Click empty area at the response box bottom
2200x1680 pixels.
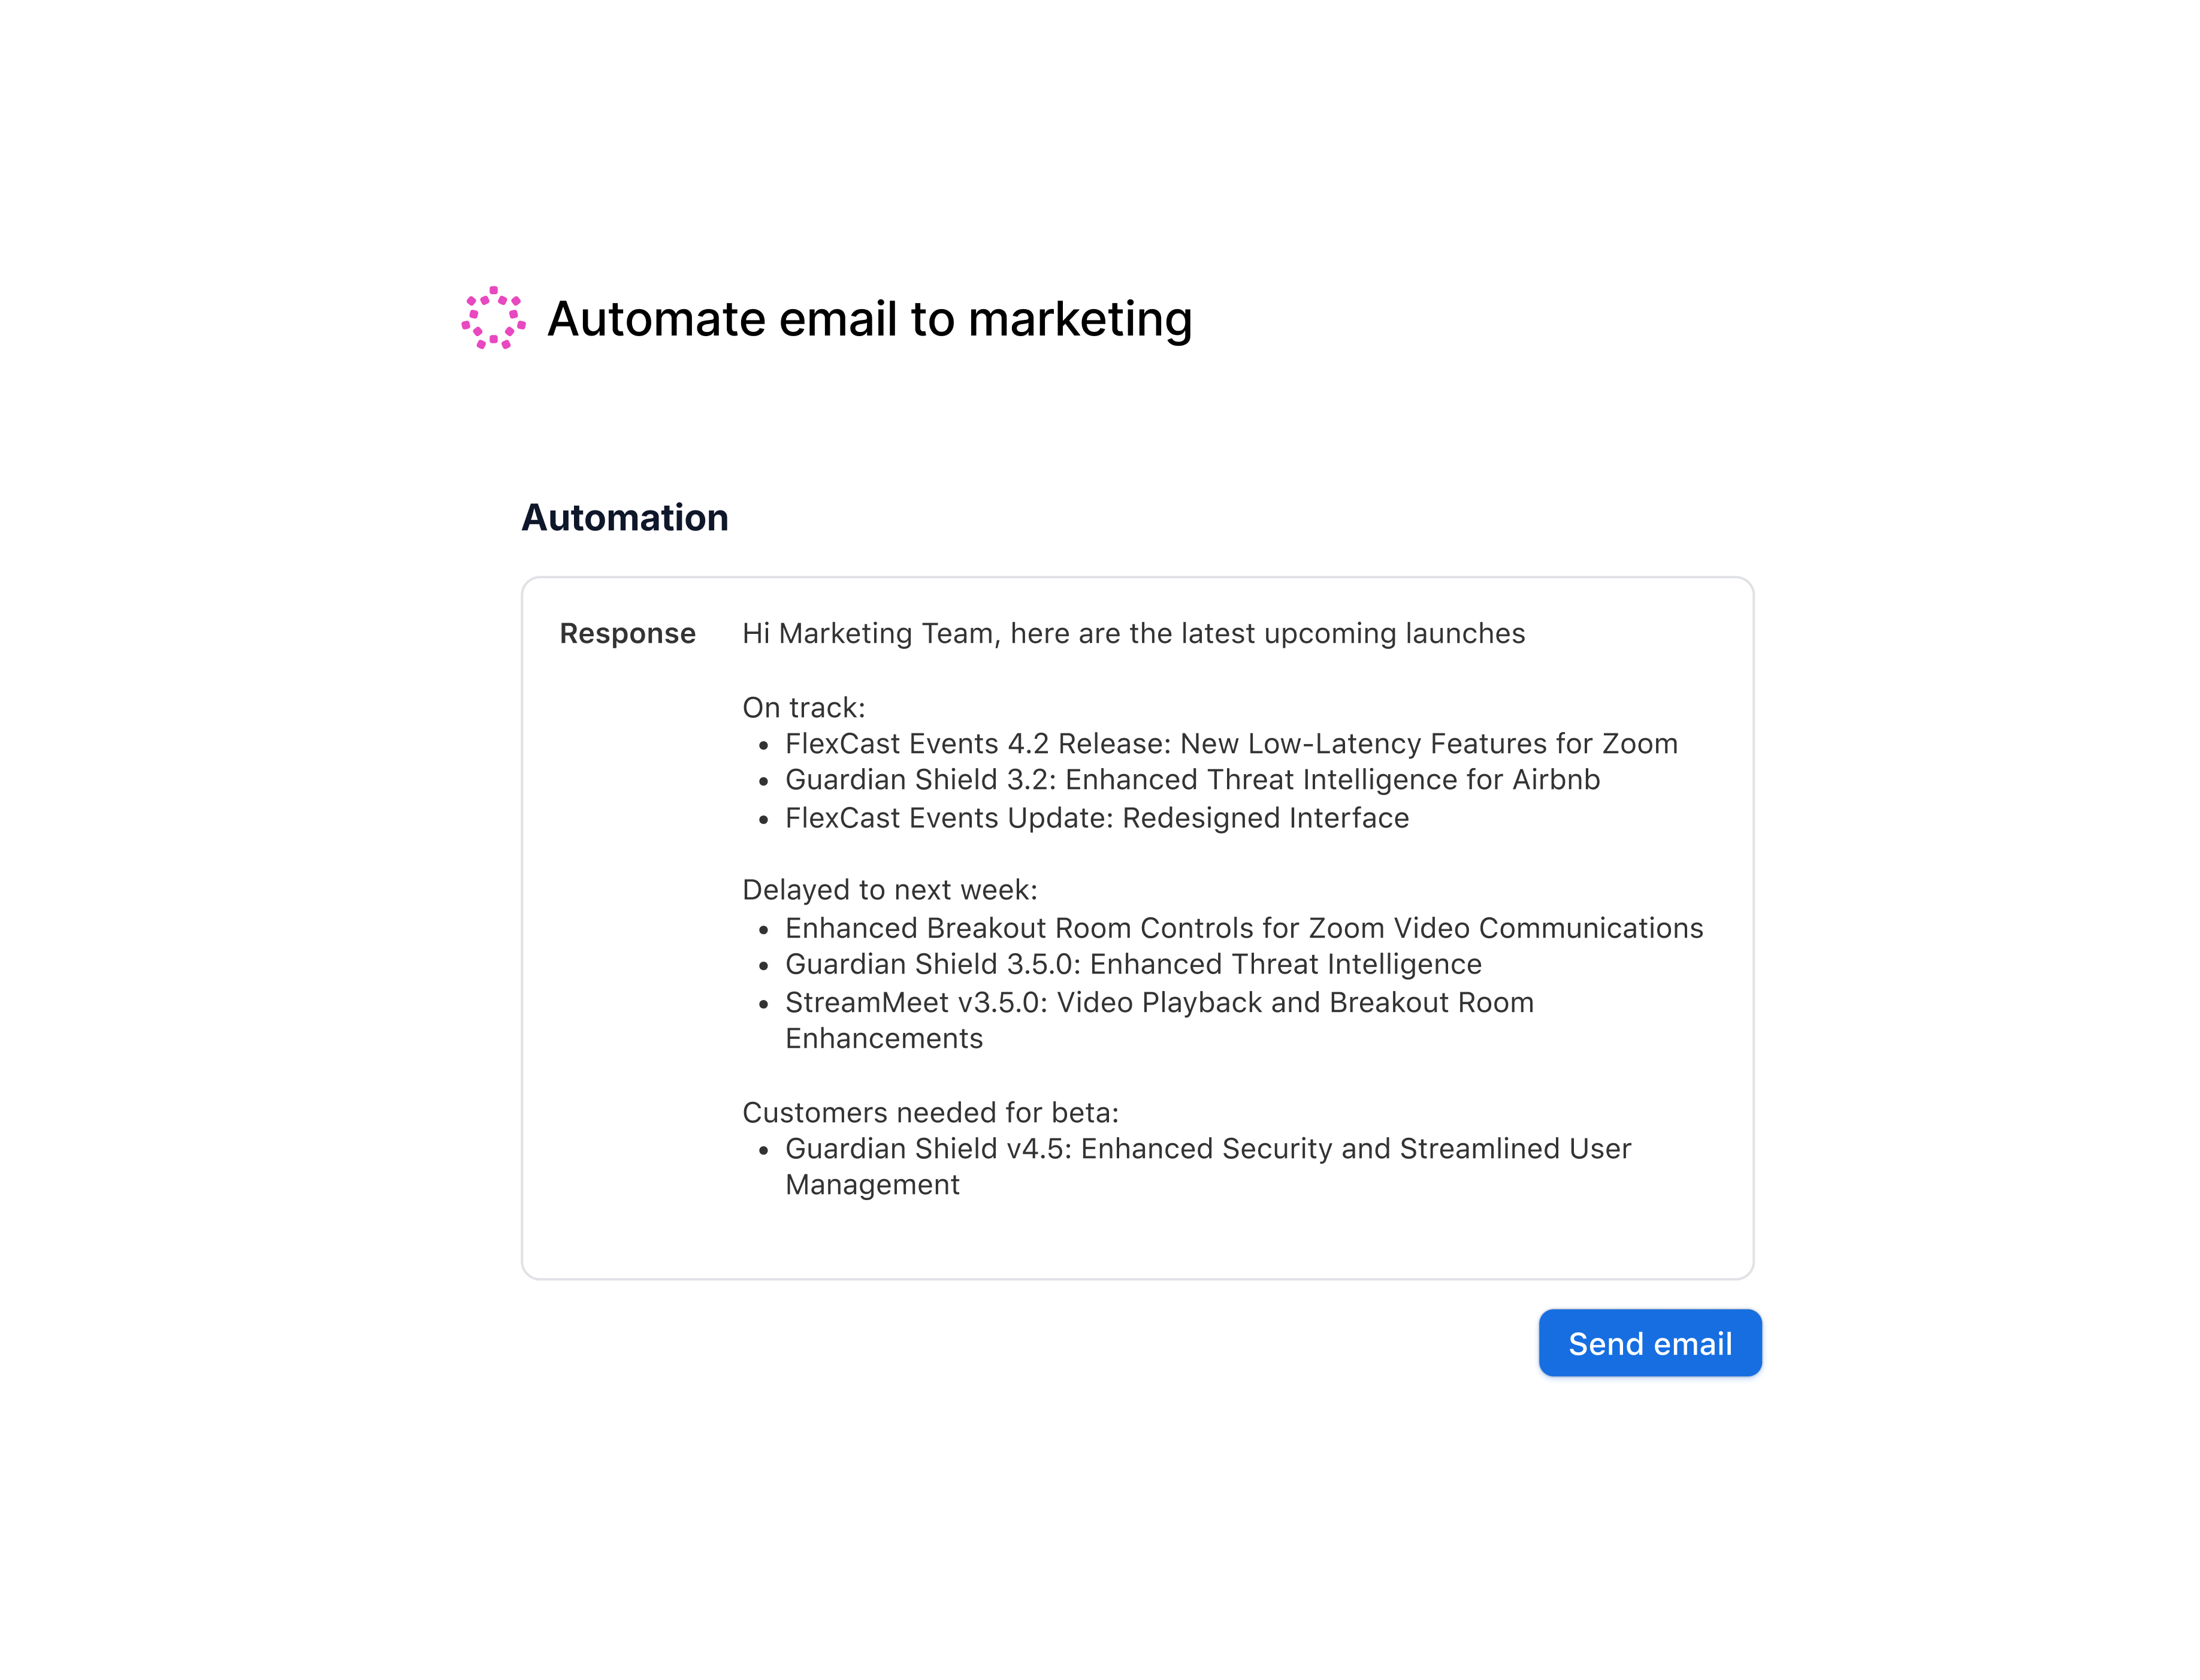pyautogui.click(x=1137, y=1240)
